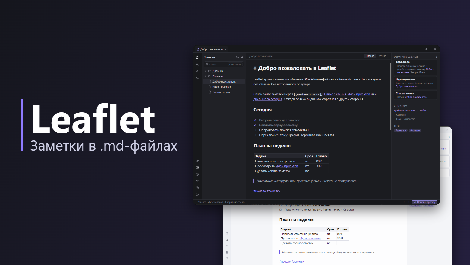Expand the Проекты folder chevron

[206, 76]
